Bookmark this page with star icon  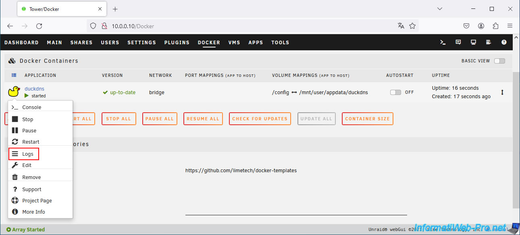[412, 26]
